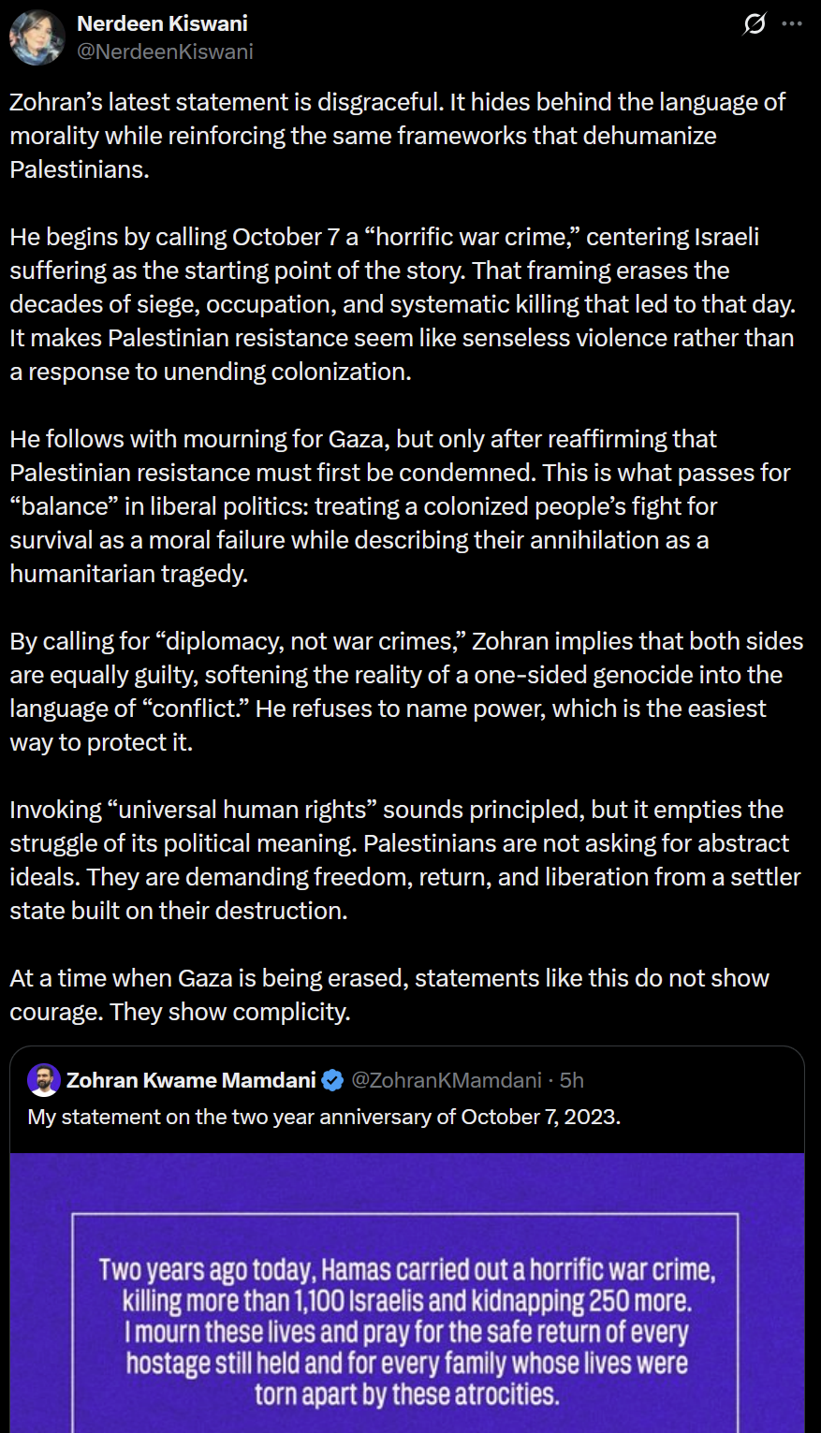Click Zohran Mamdani's avatar in quoted post
821x1433 pixels.
point(43,1080)
